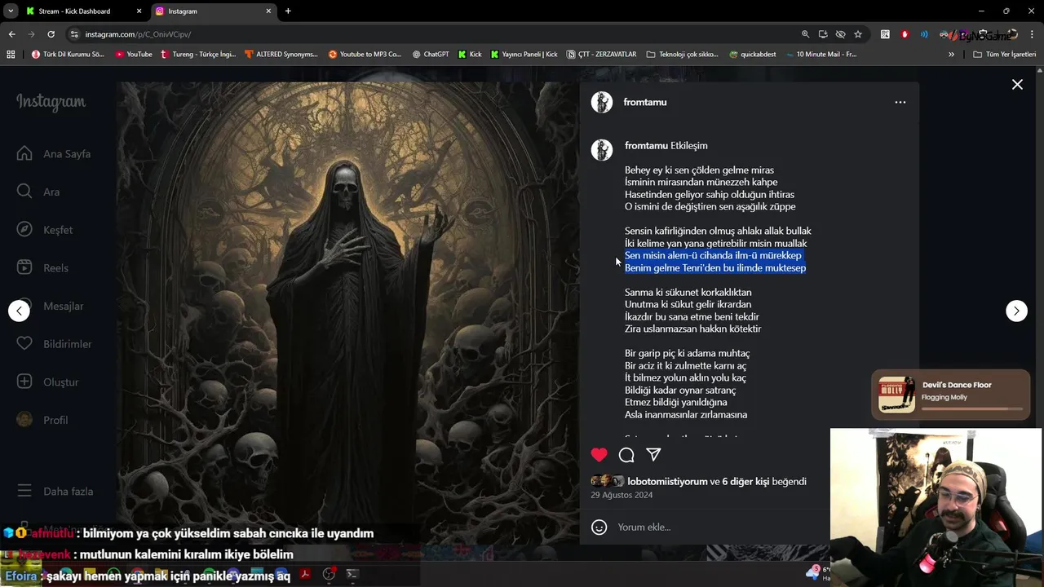Click the install app icon in address bar

823,34
